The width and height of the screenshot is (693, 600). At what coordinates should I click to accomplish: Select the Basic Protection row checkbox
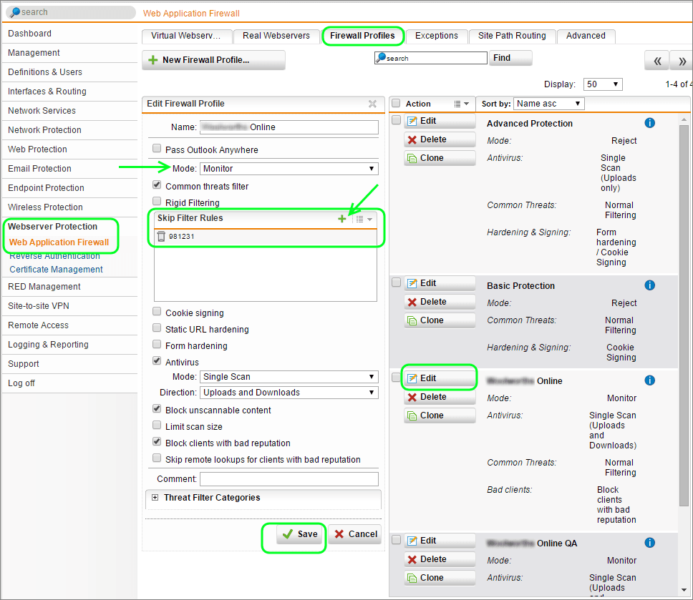(397, 282)
